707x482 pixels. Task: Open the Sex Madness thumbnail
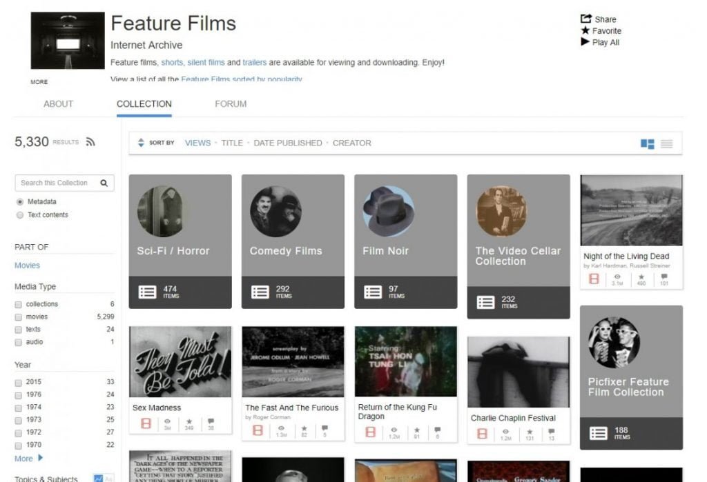(x=180, y=362)
